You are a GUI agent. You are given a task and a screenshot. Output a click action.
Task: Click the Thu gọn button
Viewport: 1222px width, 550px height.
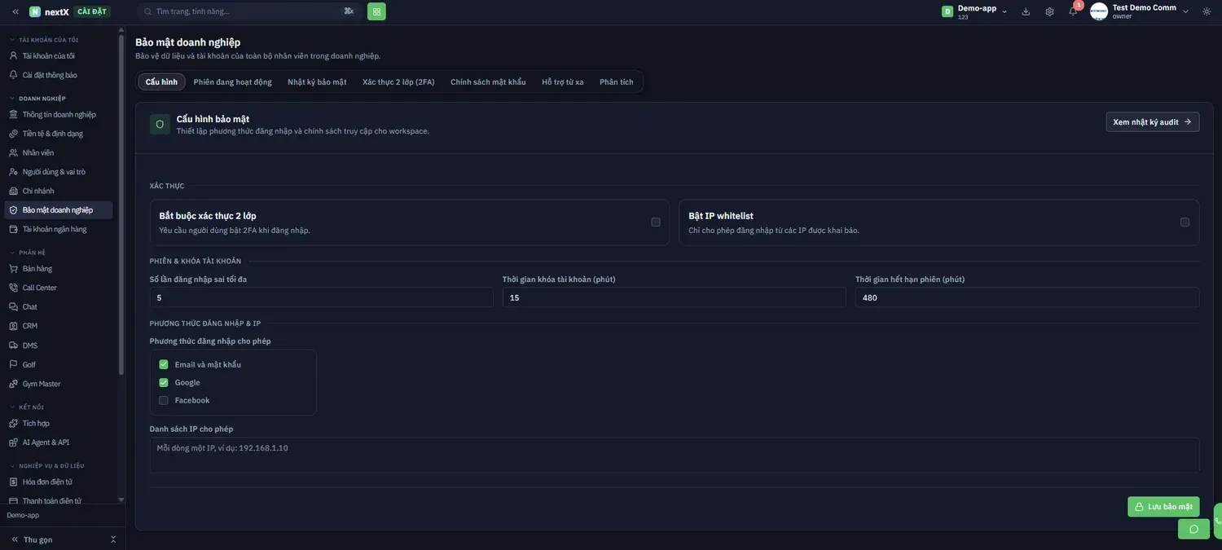(33, 539)
